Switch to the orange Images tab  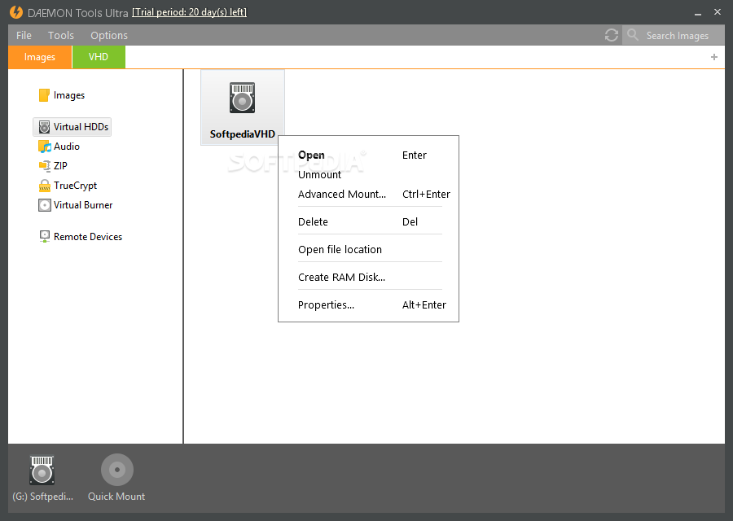[x=40, y=57]
